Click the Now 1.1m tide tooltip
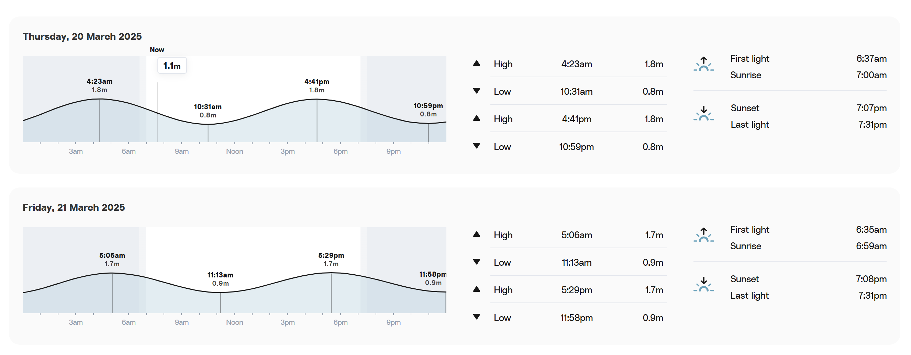Screen dimensions: 911x355 tap(172, 66)
